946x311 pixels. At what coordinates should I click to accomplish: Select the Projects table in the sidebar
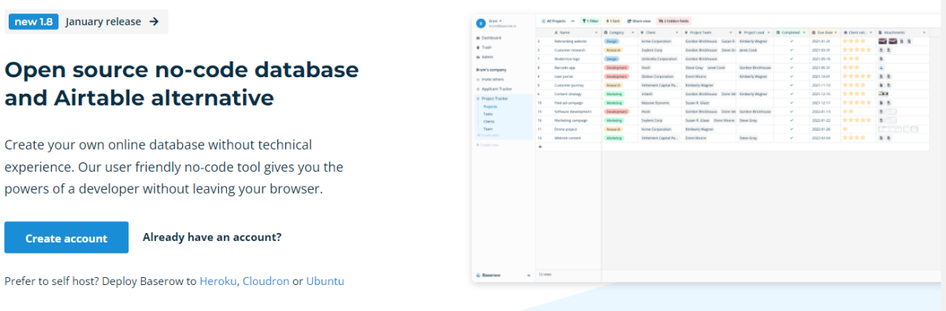click(490, 106)
